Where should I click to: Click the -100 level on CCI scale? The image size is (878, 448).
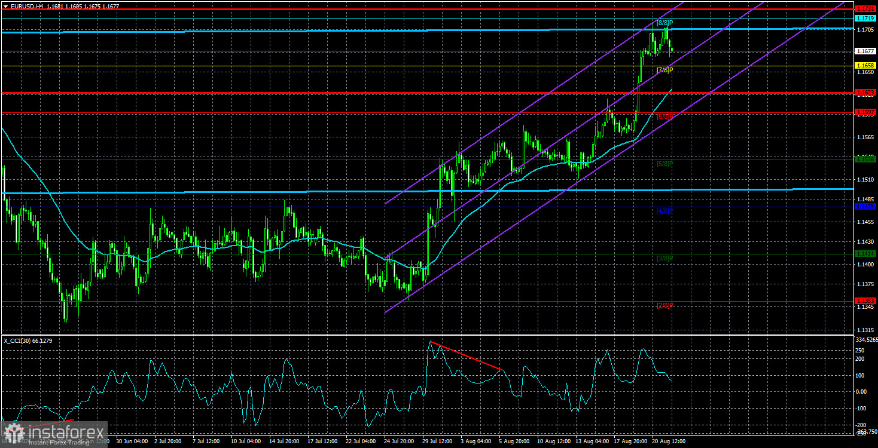862,409
